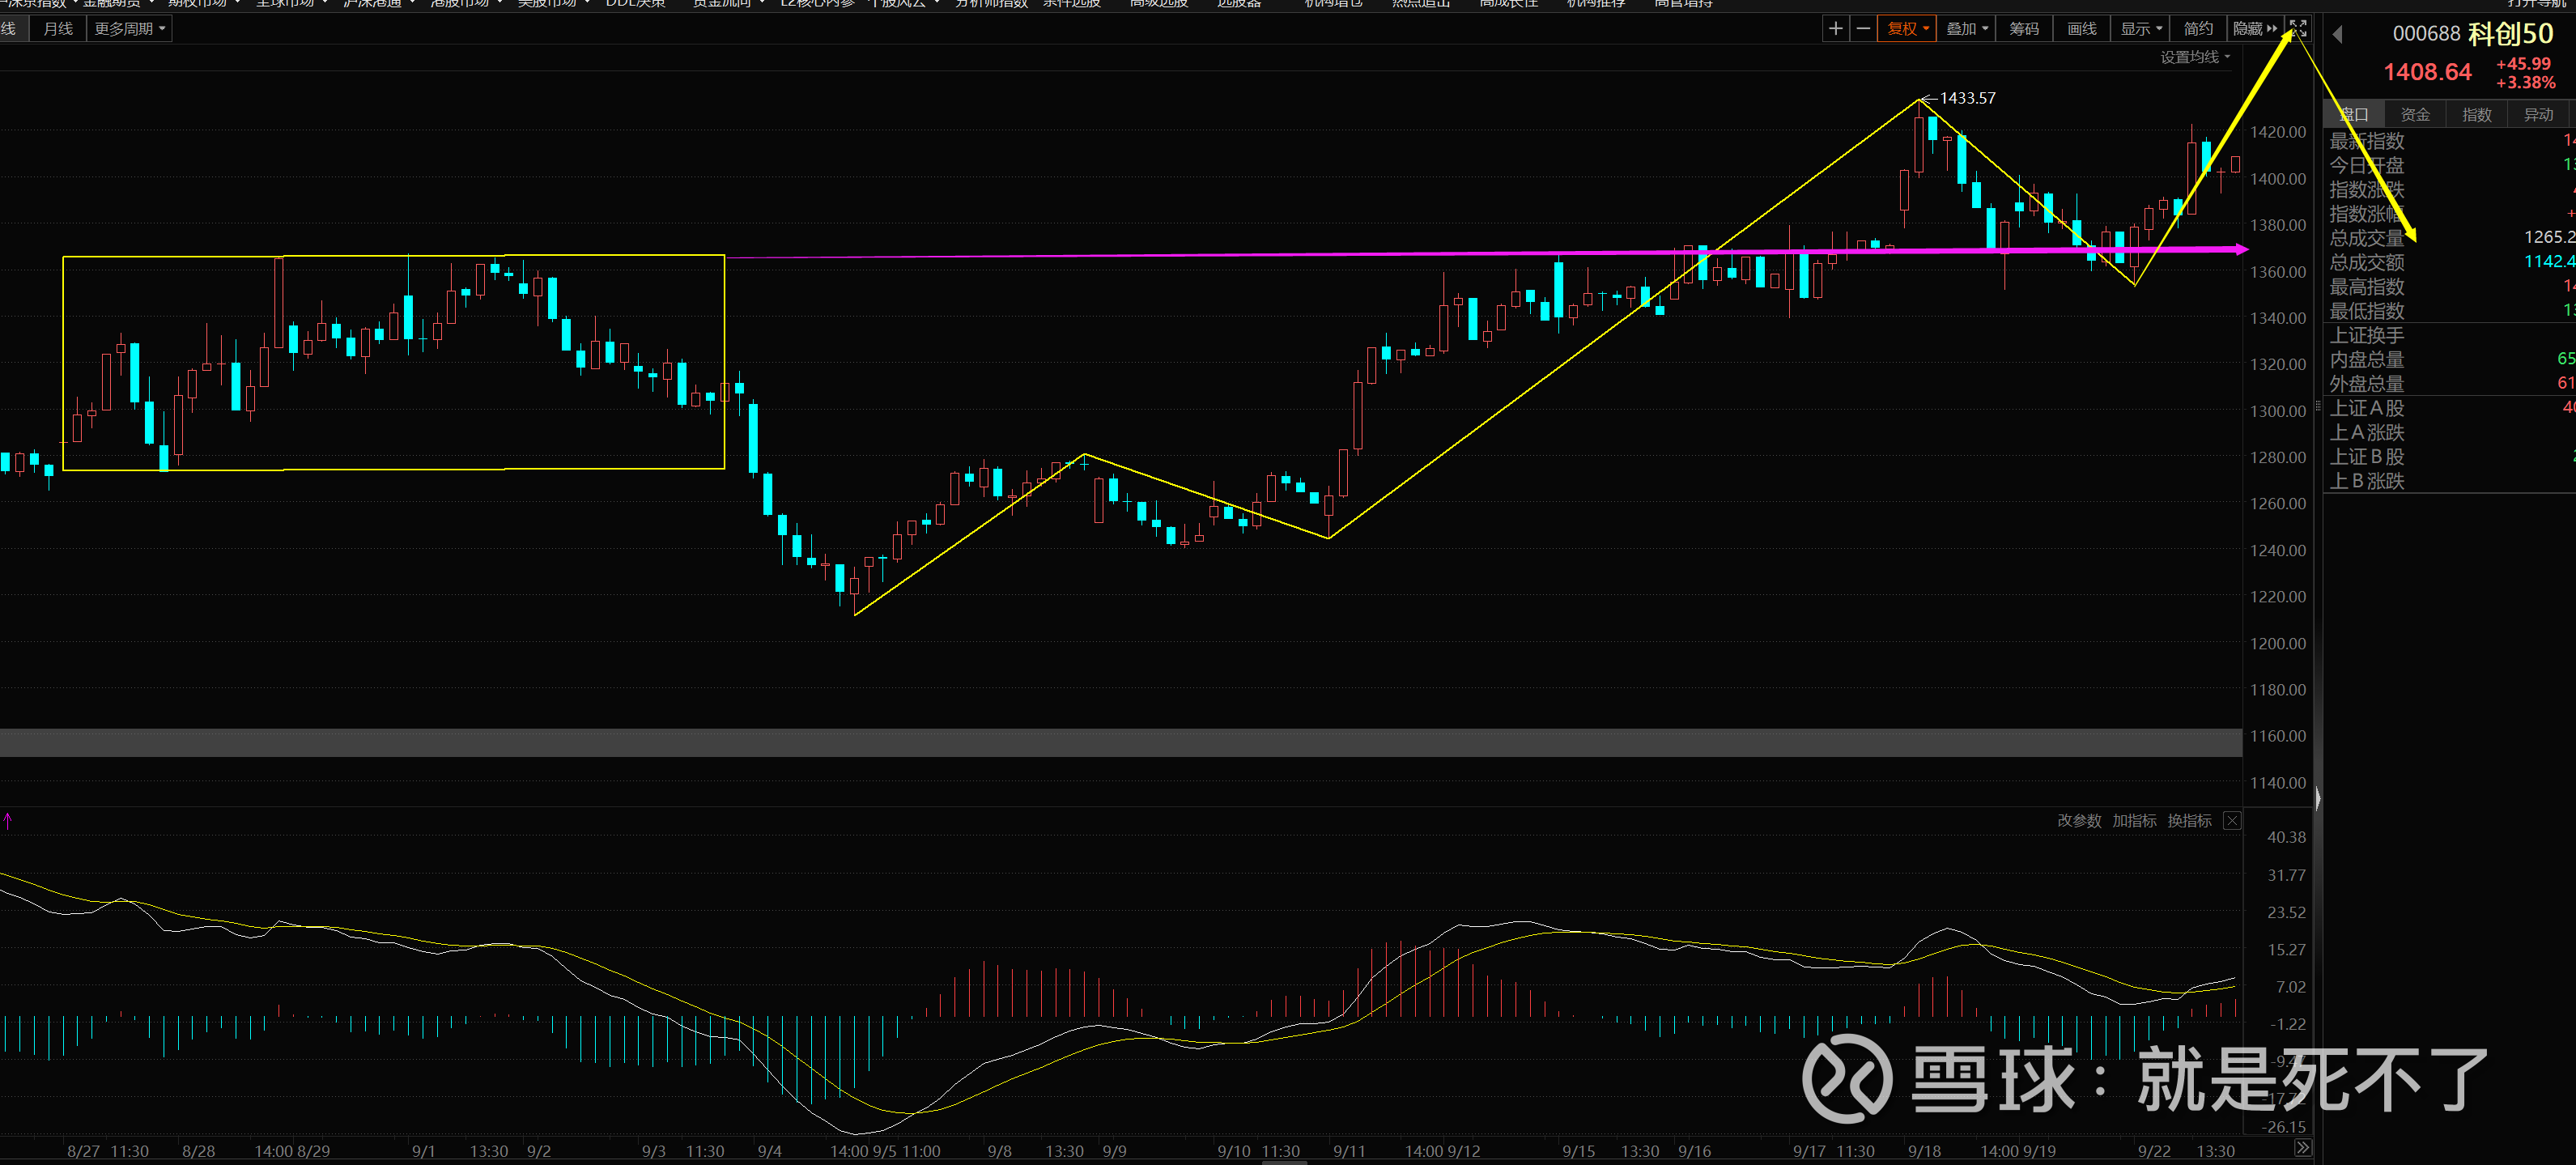Switch to the 资金 tab
Screen dimensions: 2576x1165
[2415, 115]
